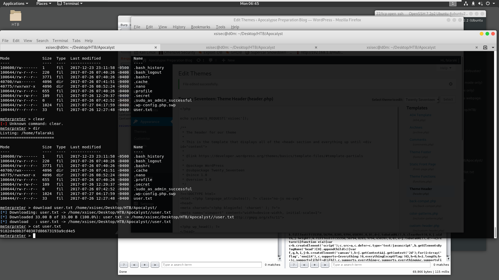
Task: Select workspace 1 indicator in top bar
Action: point(453,4)
